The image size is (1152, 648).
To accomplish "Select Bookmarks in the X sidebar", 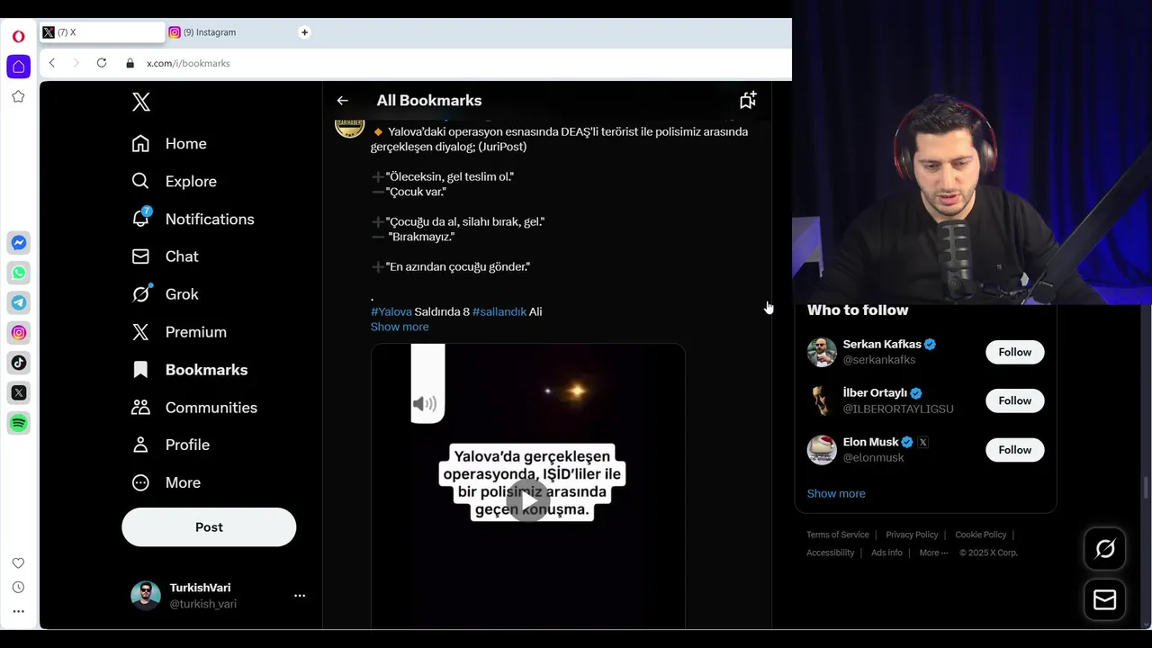I will 189,370.
